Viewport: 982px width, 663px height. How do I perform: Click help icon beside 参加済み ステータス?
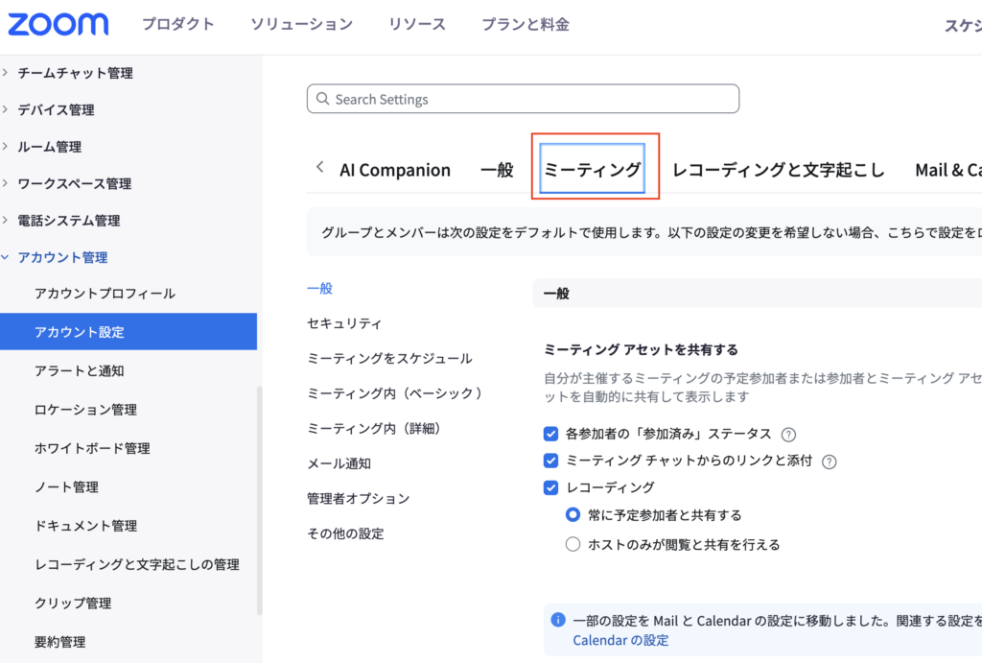click(788, 435)
